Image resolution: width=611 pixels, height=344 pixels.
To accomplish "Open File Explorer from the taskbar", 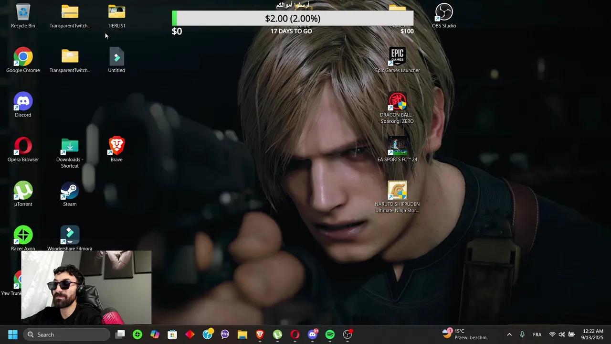I will 242,334.
